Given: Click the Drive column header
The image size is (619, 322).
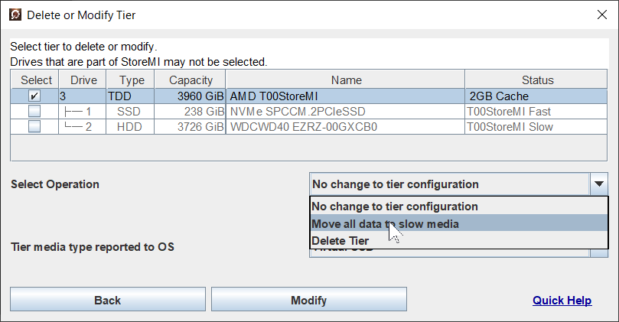Looking at the screenshot, I should coord(83,80).
